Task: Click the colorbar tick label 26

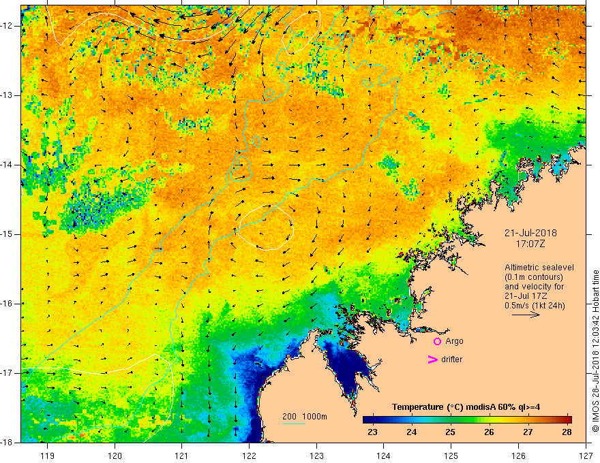Action: tap(489, 432)
